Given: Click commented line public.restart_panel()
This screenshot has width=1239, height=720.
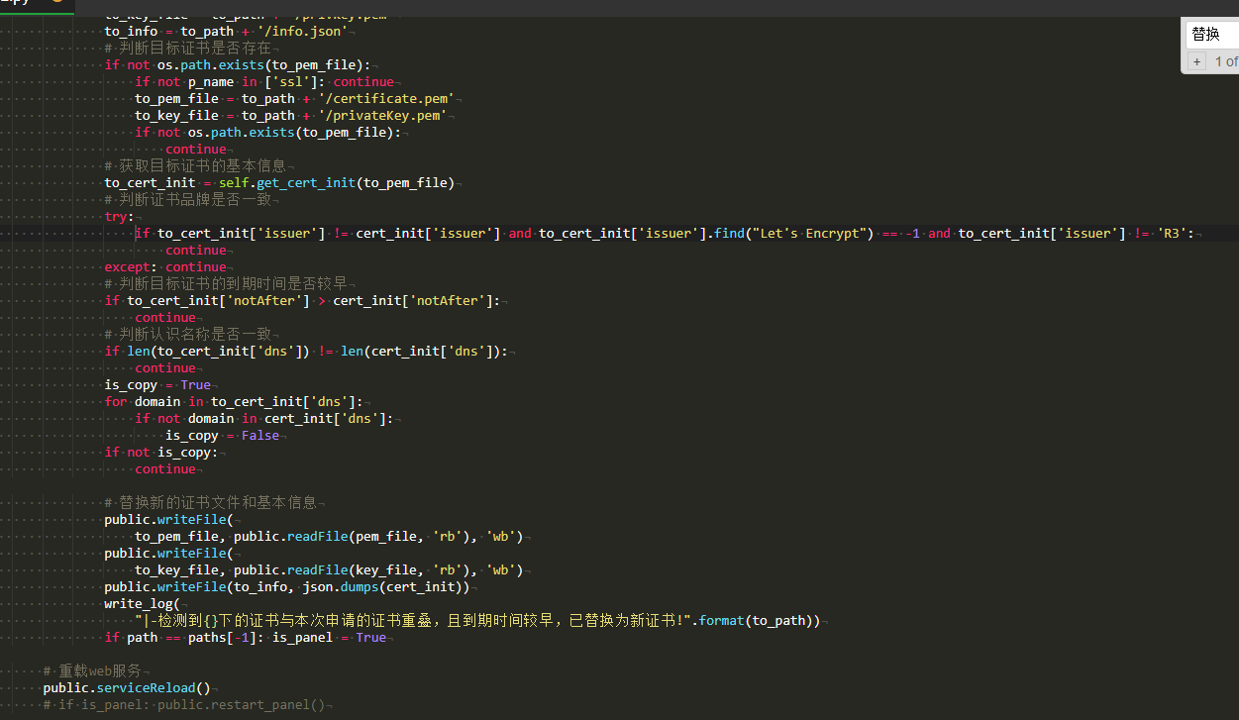Looking at the screenshot, I should (183, 705).
